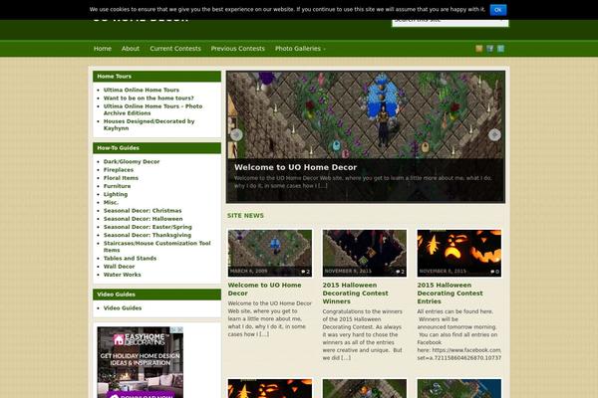Focus the site search field

(450, 22)
